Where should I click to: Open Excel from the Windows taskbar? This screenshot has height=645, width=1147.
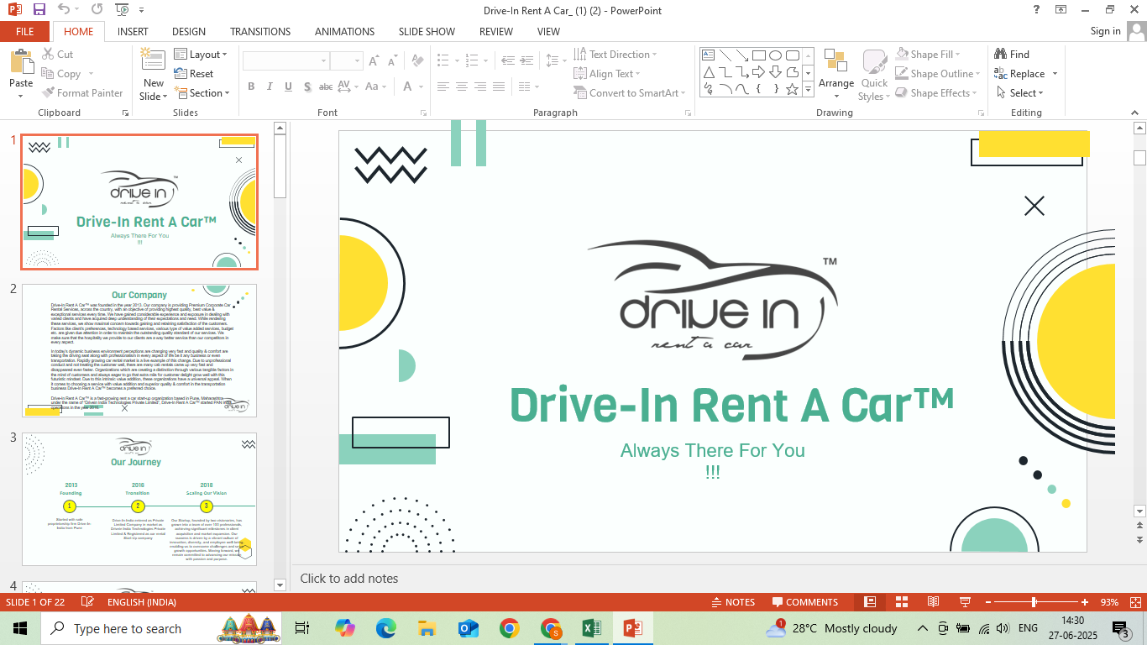point(591,628)
